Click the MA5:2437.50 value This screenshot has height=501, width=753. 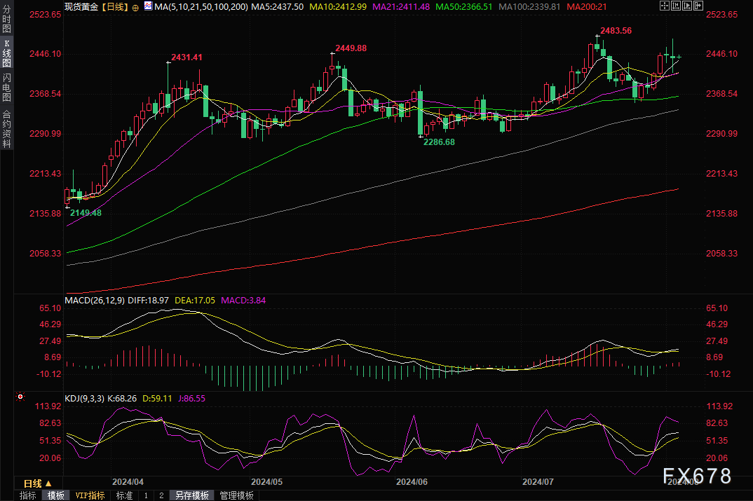[x=278, y=7]
